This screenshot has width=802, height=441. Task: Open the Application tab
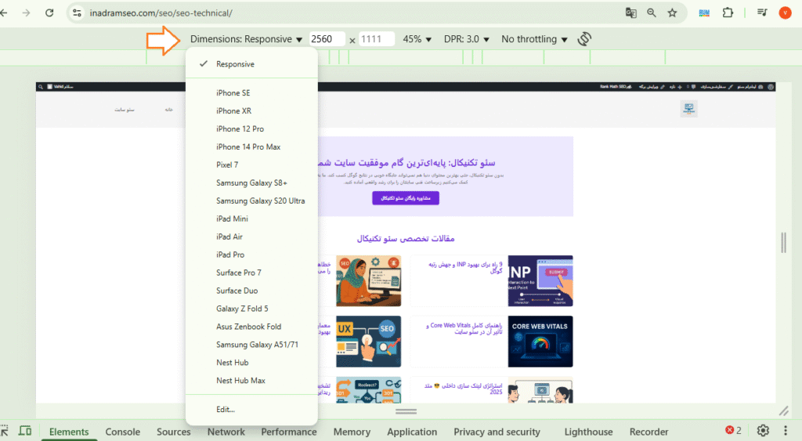(412, 432)
